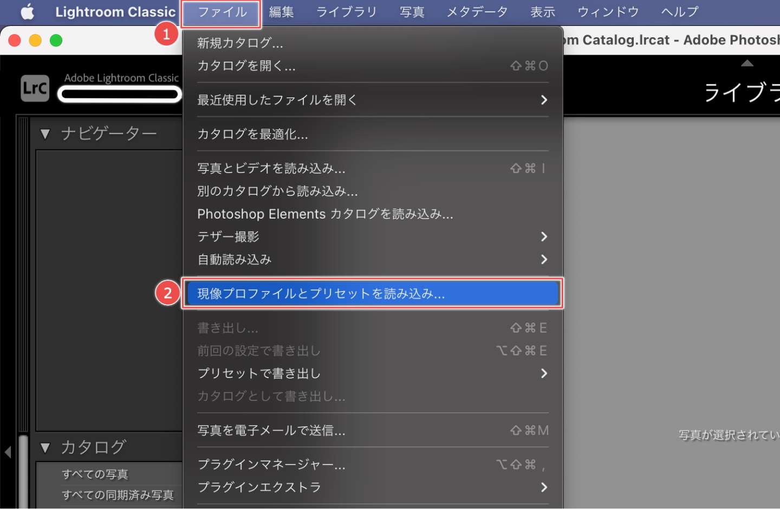Click the green zoom window button

[x=56, y=41]
